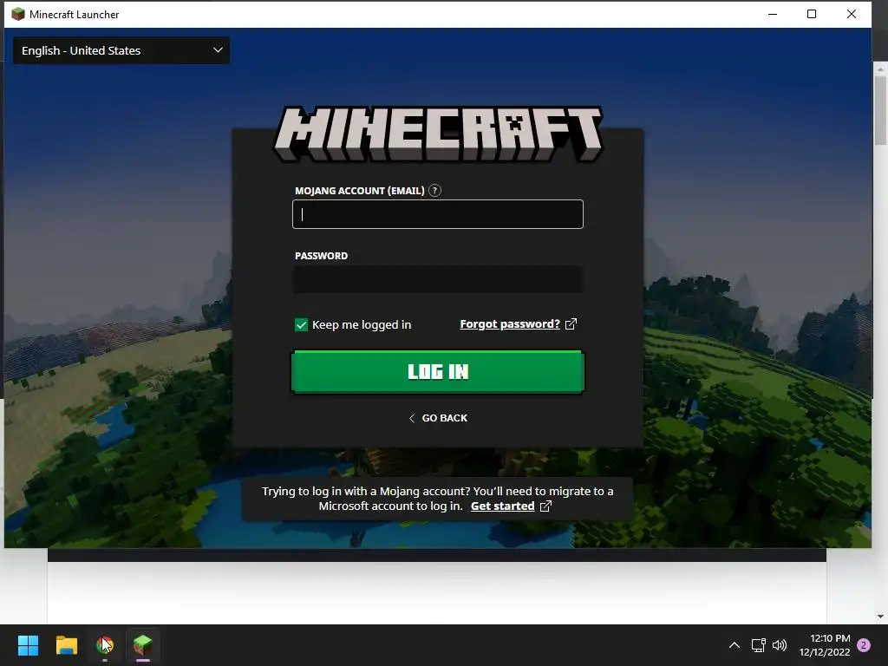Minimize the Minecraft Launcher window
Screen dimensions: 888x666
(773, 14)
